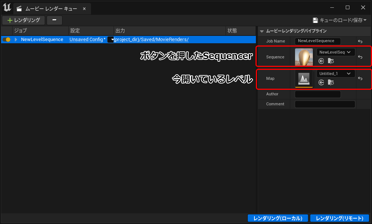Open the Unsaved Config preset dropdown arrow
372x224 pixels.
[111, 40]
